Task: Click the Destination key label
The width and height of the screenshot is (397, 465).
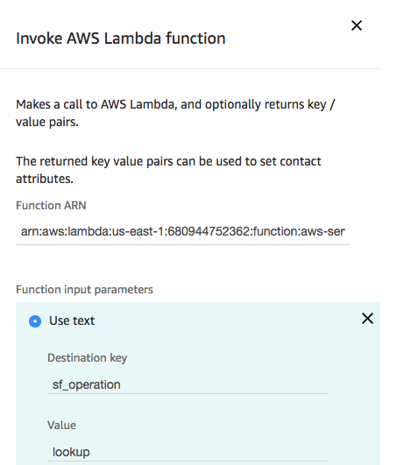Action: (x=88, y=357)
